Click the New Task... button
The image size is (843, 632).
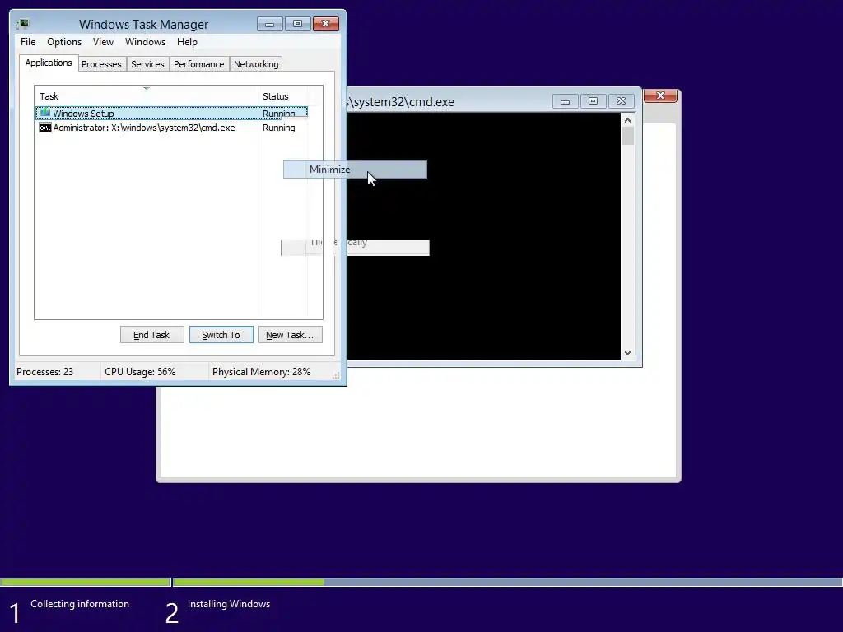pyautogui.click(x=291, y=335)
